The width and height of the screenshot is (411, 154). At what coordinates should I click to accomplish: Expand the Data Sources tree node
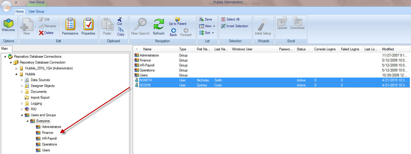coord(21,80)
